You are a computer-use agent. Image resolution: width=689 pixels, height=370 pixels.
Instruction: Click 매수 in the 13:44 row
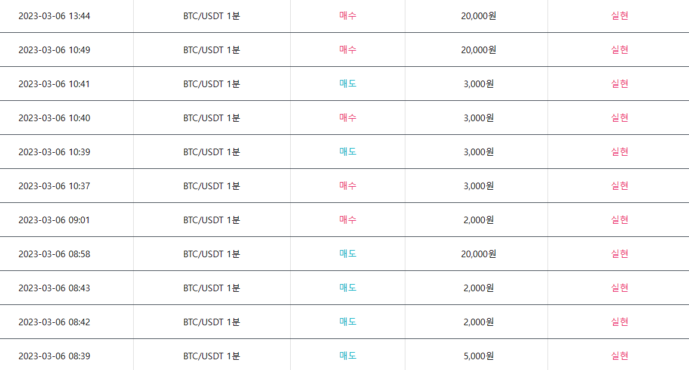tap(347, 16)
